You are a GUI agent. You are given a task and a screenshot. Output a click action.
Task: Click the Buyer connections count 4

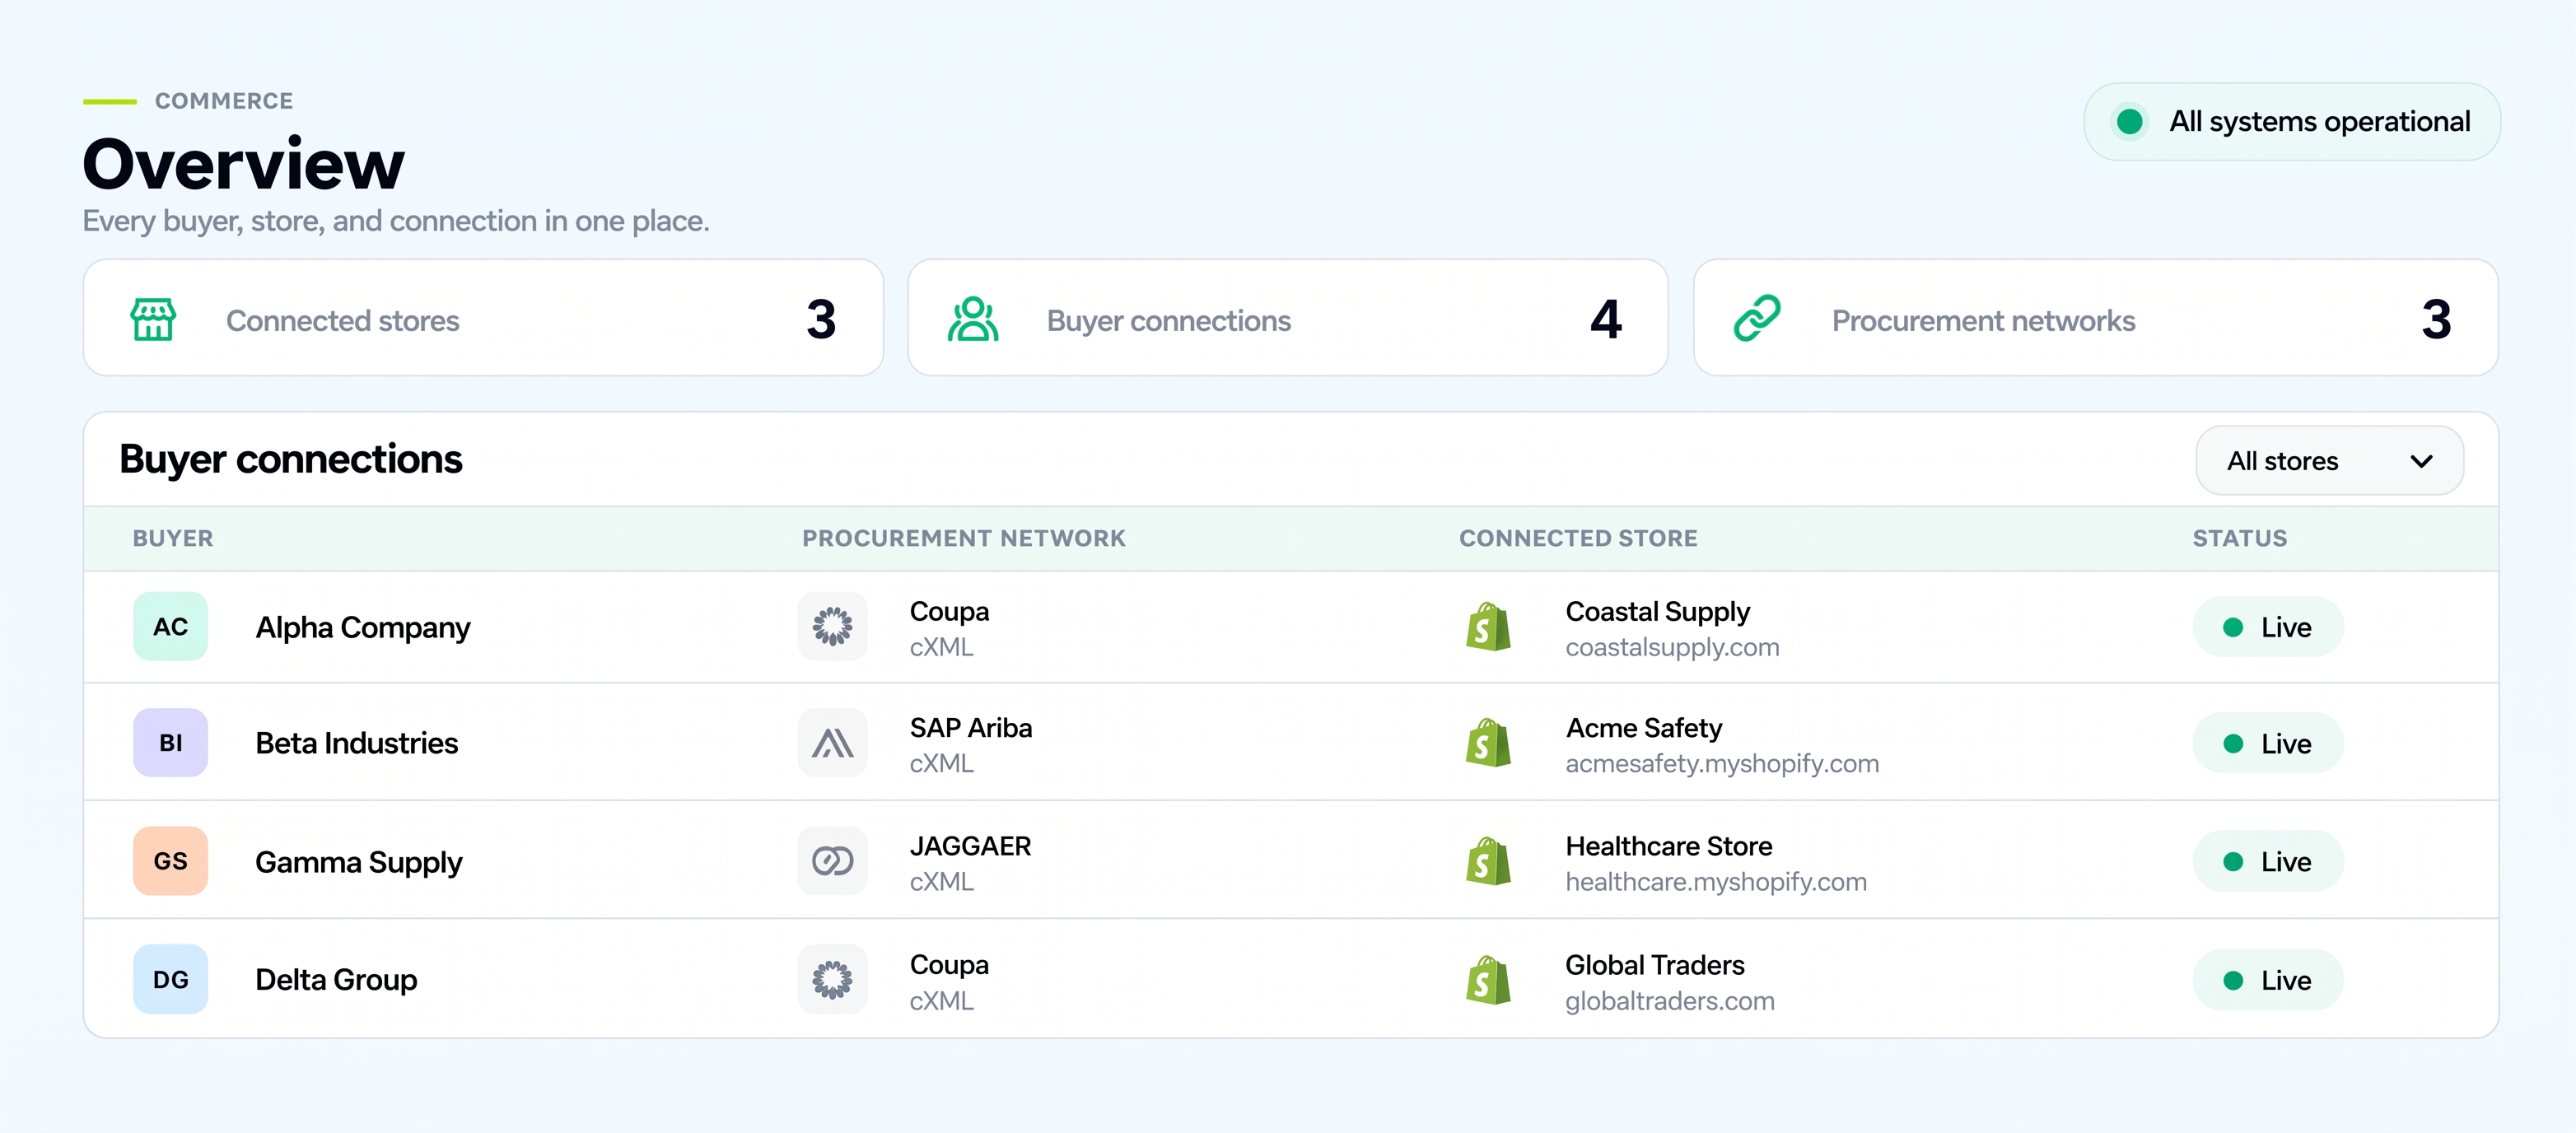[x=1605, y=319]
